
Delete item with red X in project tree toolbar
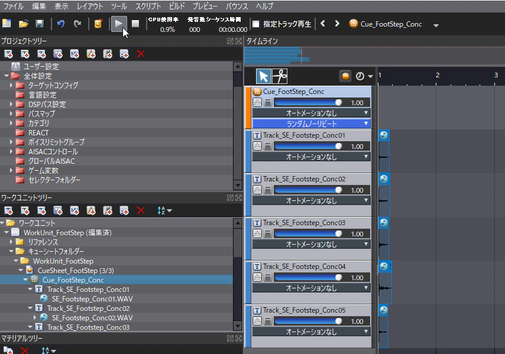pyautogui.click(x=140, y=54)
